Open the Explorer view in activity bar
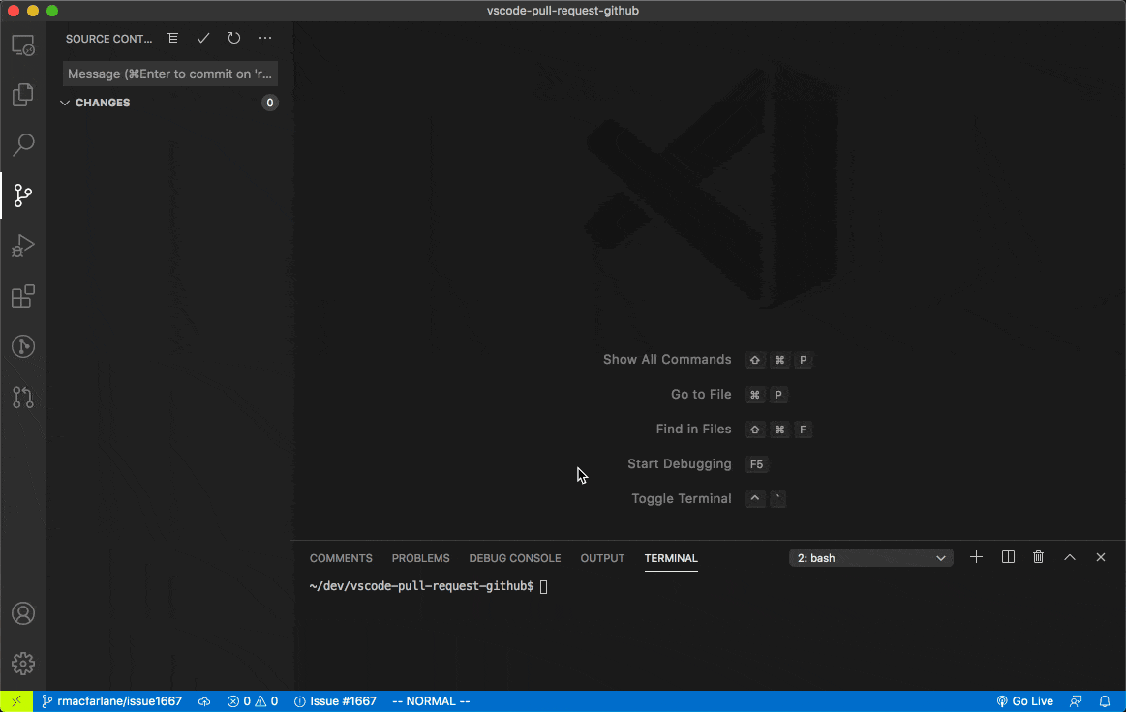The image size is (1126, 712). tap(23, 95)
